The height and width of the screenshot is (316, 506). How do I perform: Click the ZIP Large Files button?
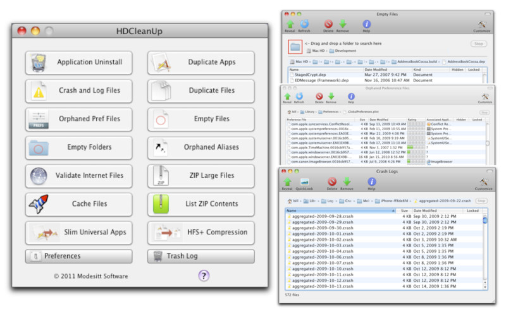[201, 176]
